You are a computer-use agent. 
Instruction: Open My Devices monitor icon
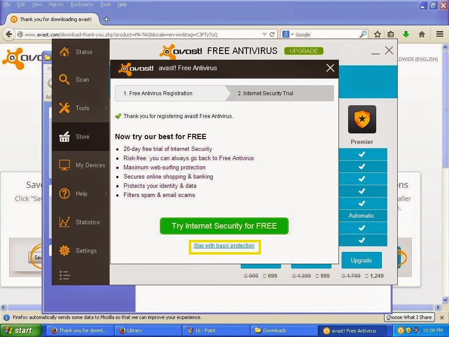pos(64,165)
